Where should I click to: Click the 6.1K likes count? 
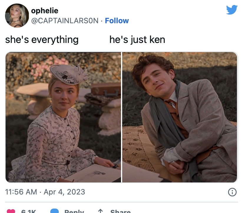pos(29,211)
